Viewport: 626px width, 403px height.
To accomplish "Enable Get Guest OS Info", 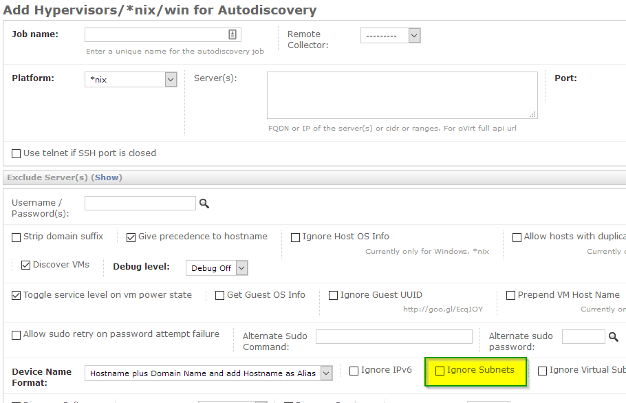I will [219, 295].
